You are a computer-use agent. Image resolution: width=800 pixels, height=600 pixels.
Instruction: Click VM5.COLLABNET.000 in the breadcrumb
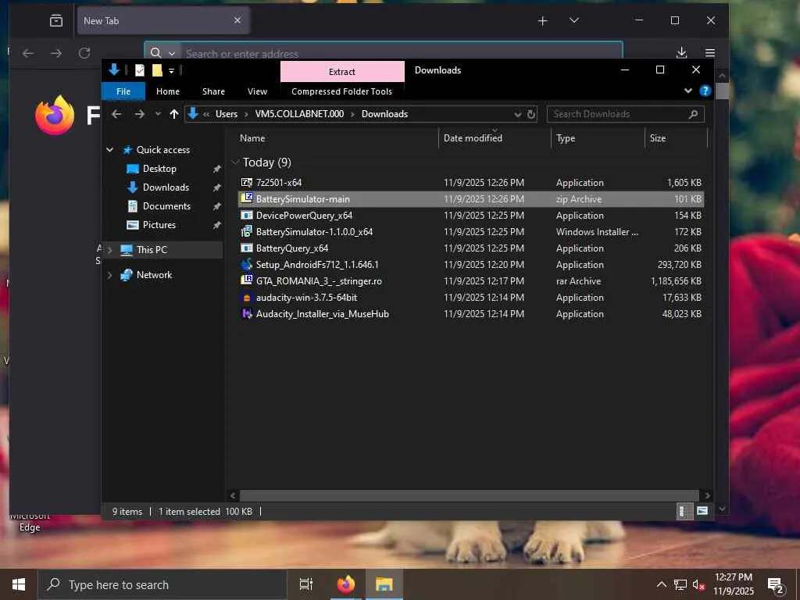pyautogui.click(x=299, y=114)
